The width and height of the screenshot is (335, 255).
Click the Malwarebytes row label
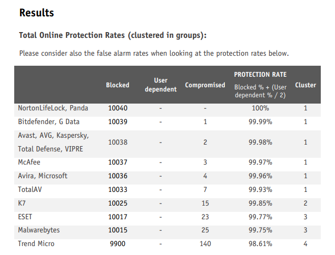click(x=39, y=230)
